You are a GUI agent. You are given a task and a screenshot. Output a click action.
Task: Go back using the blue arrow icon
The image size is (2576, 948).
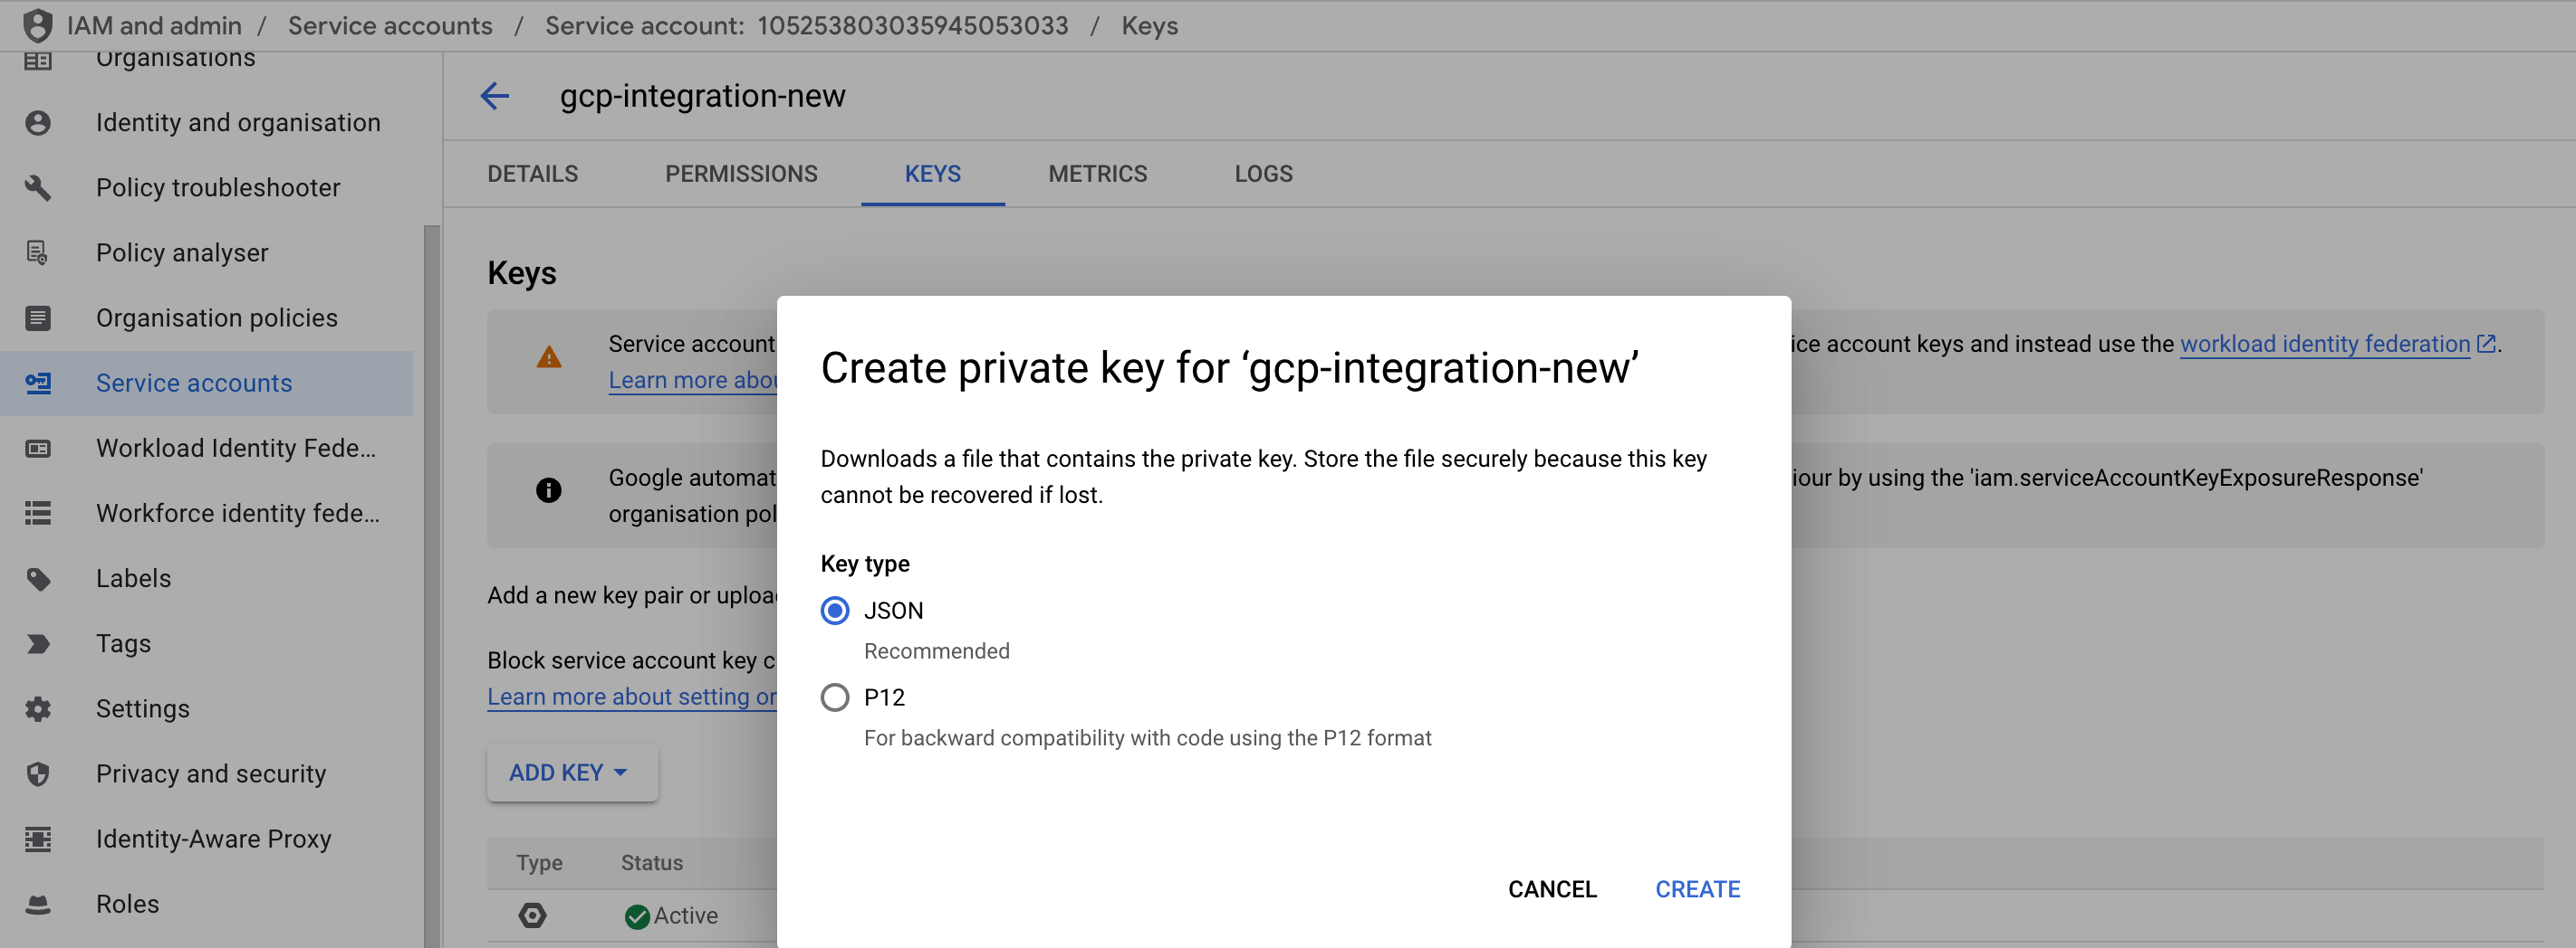click(x=495, y=96)
